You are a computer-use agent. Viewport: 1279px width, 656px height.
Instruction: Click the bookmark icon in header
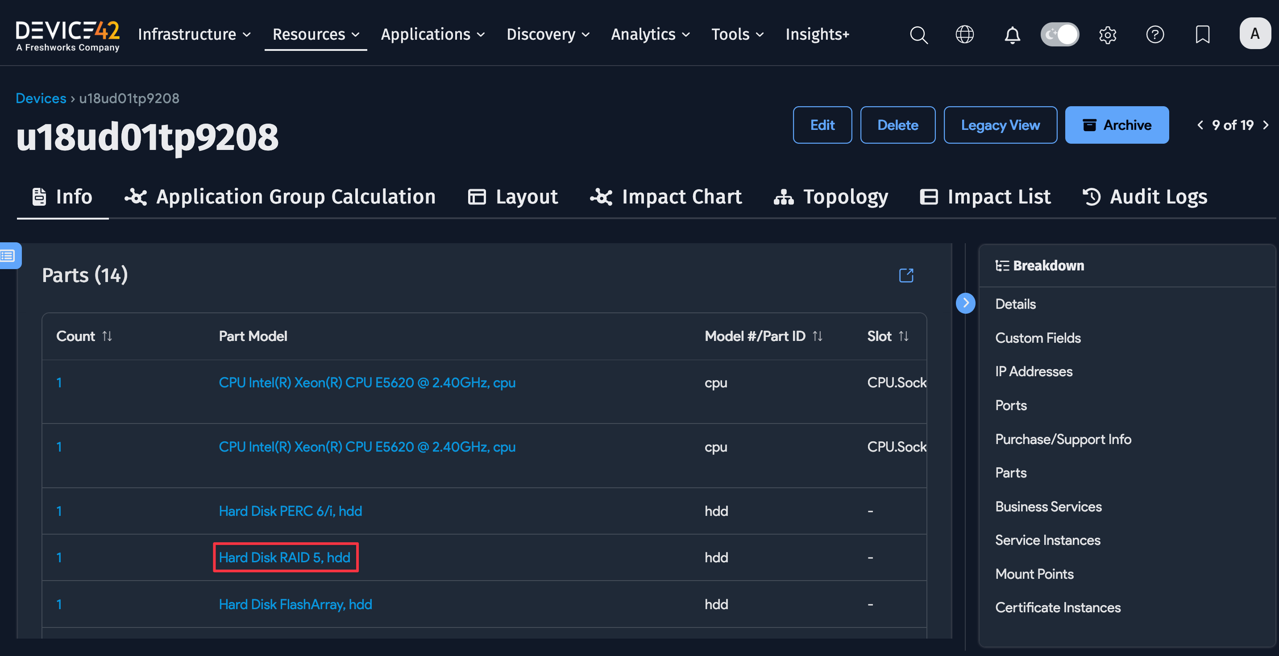pos(1202,34)
